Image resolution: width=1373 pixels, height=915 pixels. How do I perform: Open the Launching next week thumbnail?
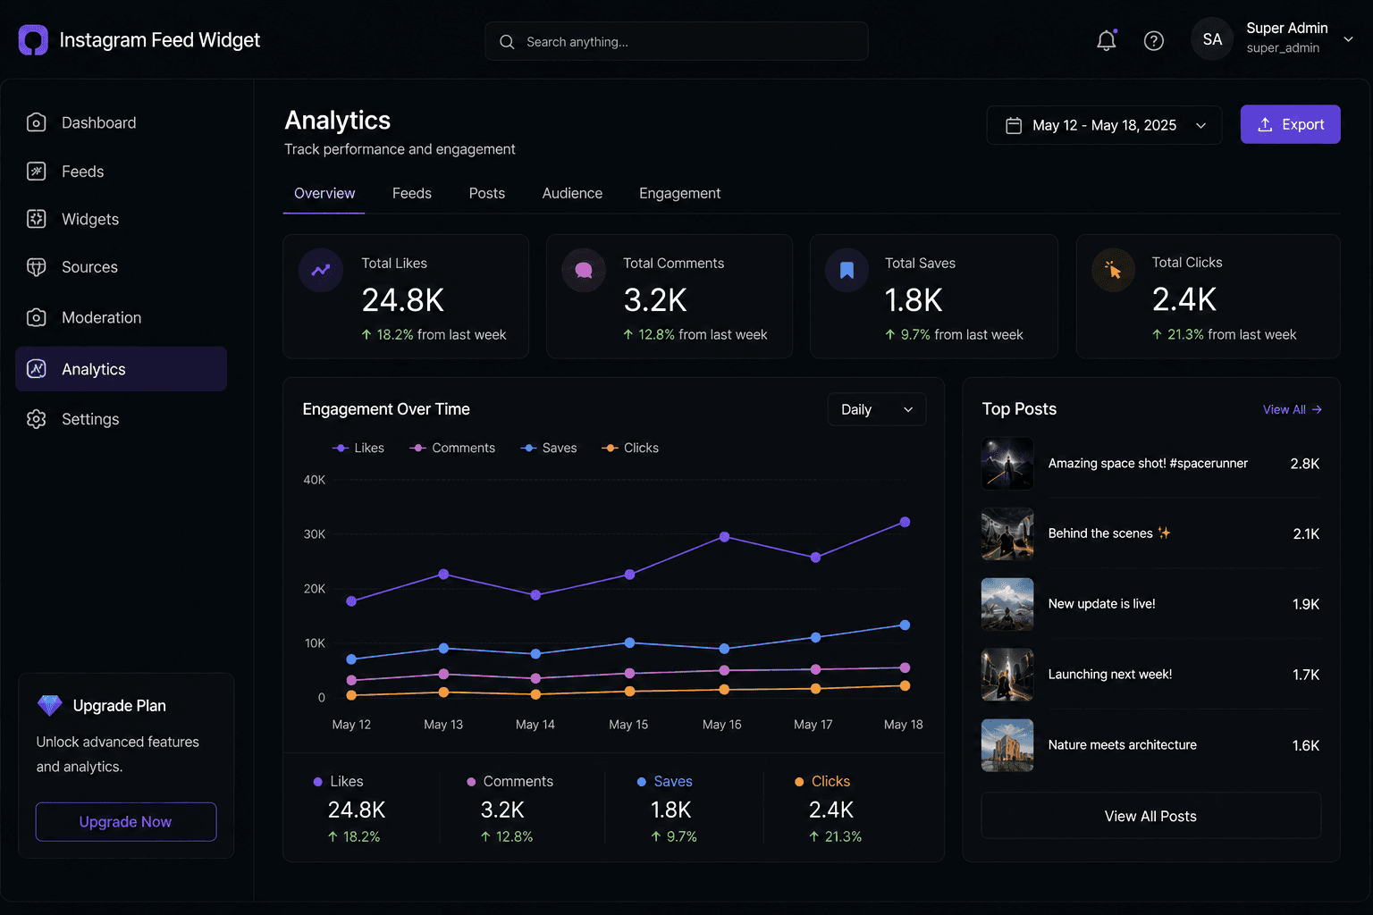coord(1007,675)
